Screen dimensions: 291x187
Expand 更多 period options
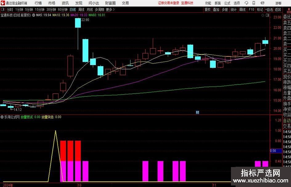click(110, 10)
